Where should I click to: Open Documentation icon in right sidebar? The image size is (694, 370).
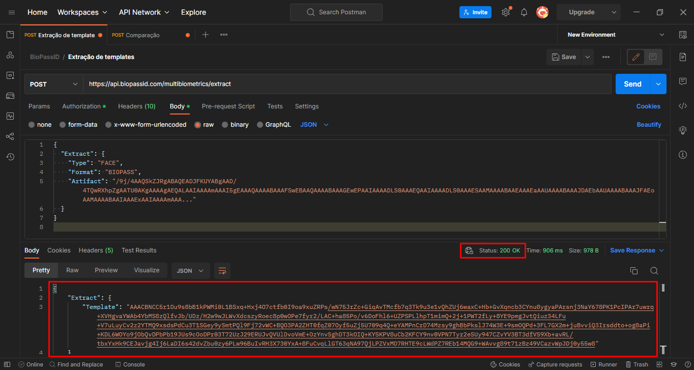coord(683,57)
